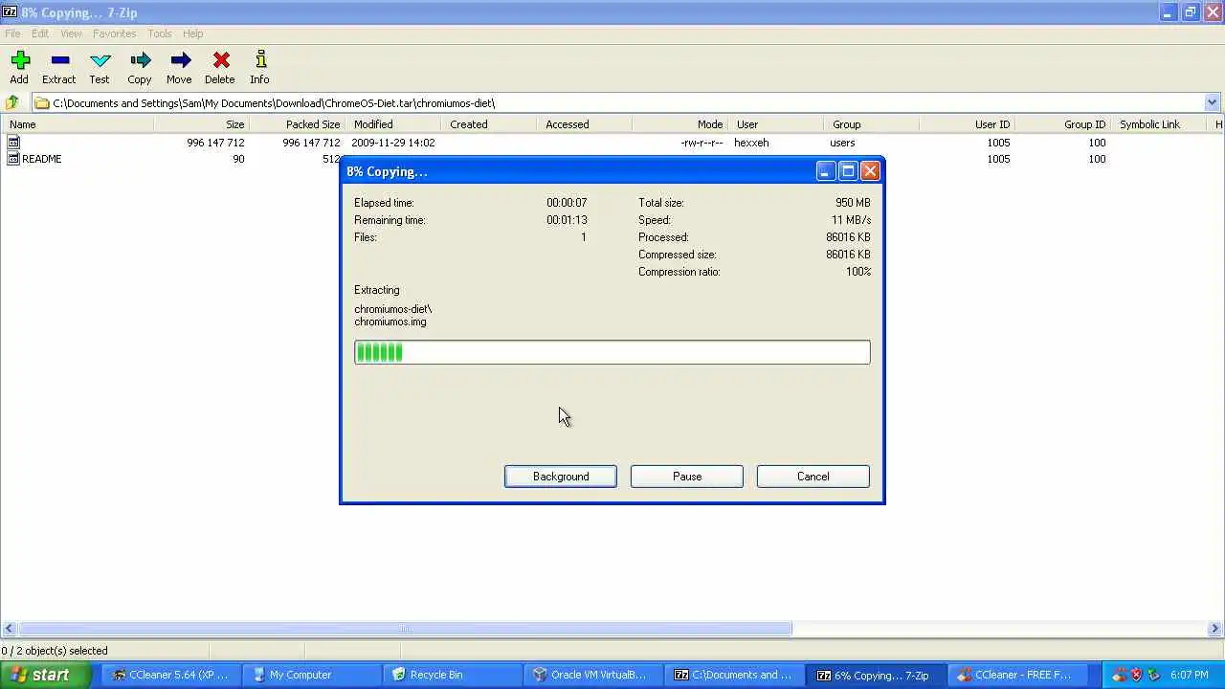Click the horizontal scrollbar left arrow
1225x689 pixels.
(10, 629)
